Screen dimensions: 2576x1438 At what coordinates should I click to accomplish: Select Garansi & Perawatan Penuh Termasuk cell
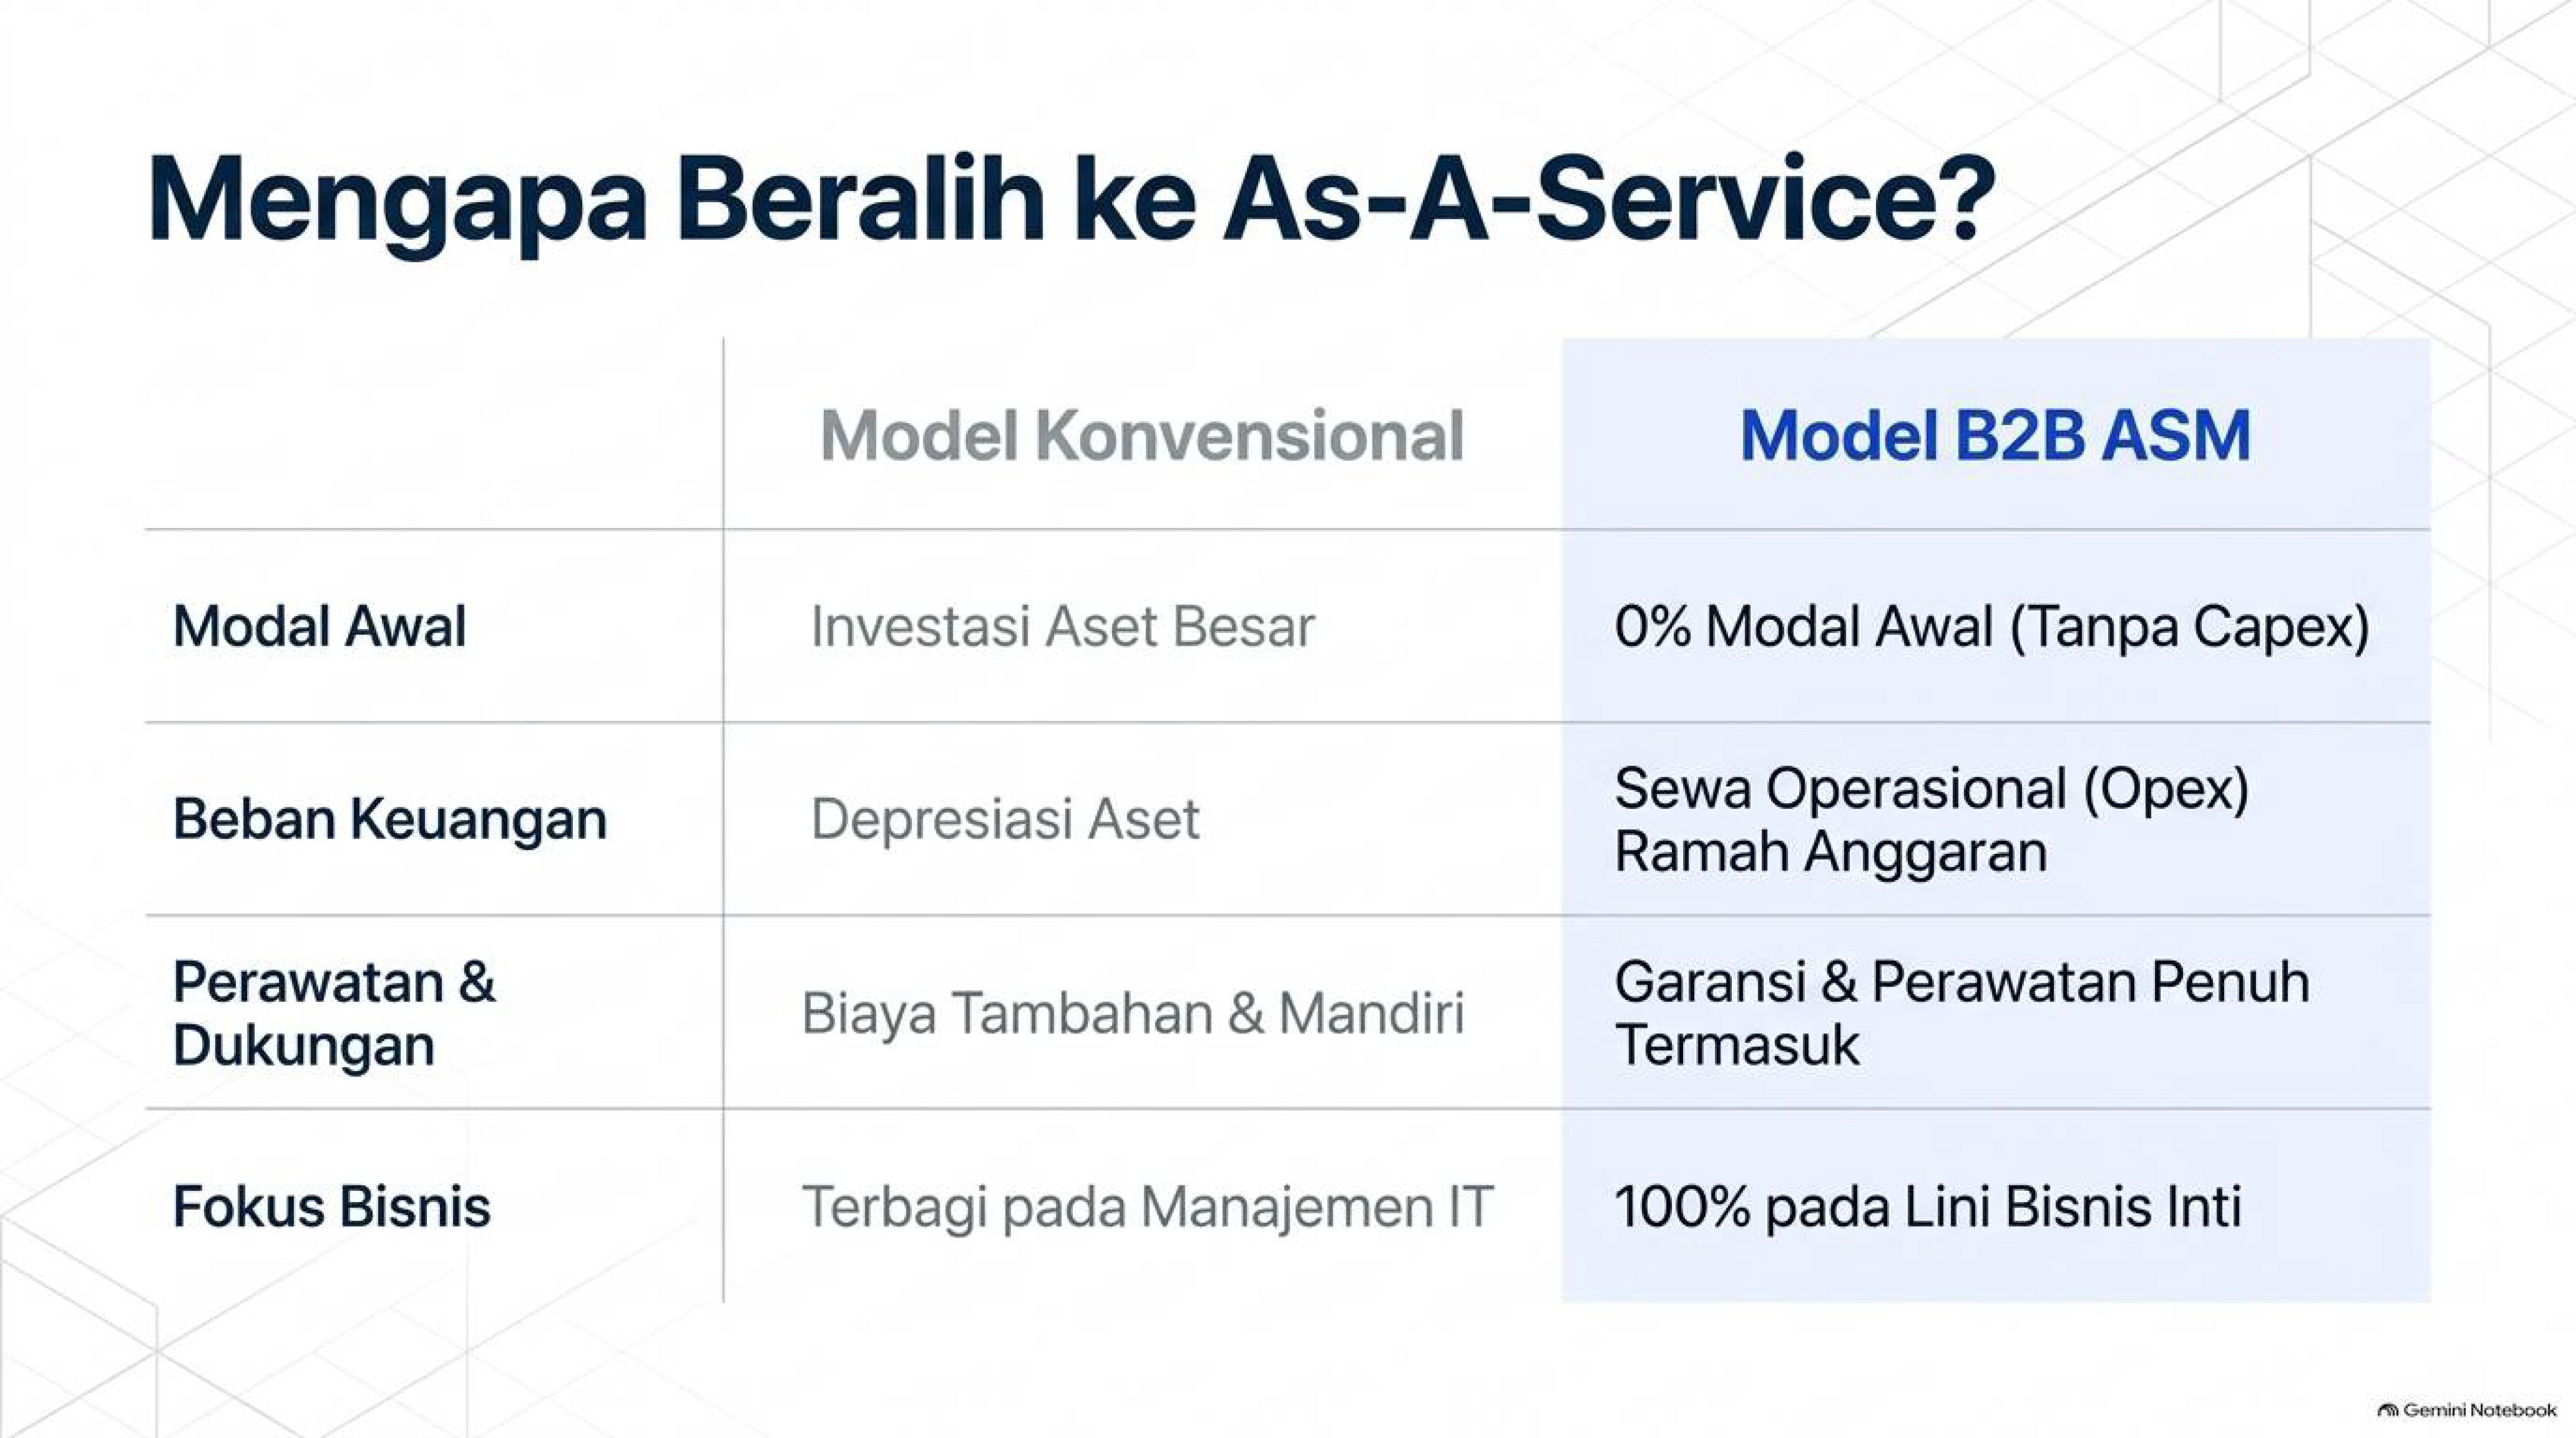1962,1013
